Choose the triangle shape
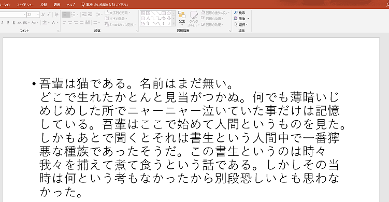Viewport: 389px width, 202px height. click(x=148, y=18)
